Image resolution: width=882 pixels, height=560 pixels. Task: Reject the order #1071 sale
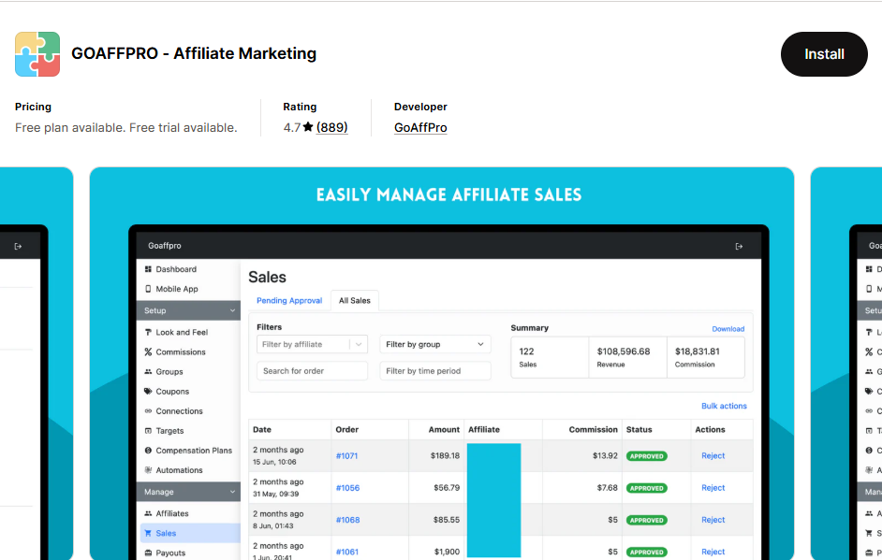(713, 455)
